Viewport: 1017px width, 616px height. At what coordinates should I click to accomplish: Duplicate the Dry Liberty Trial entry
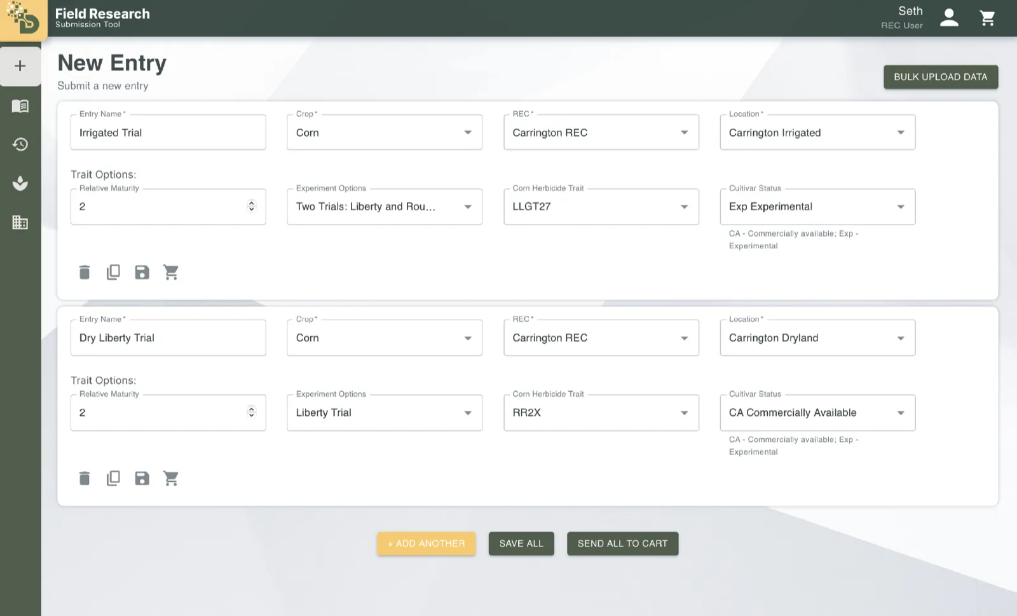click(x=113, y=478)
